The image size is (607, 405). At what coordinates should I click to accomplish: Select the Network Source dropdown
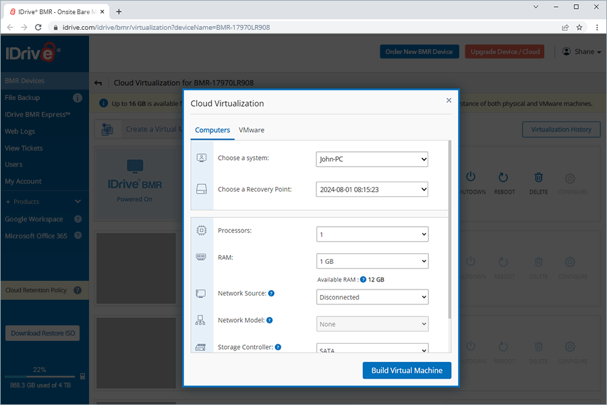click(372, 297)
